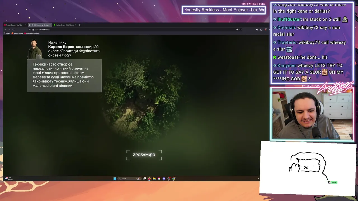
Task: Expand the list all tabs chevron
Action: coord(263,25)
